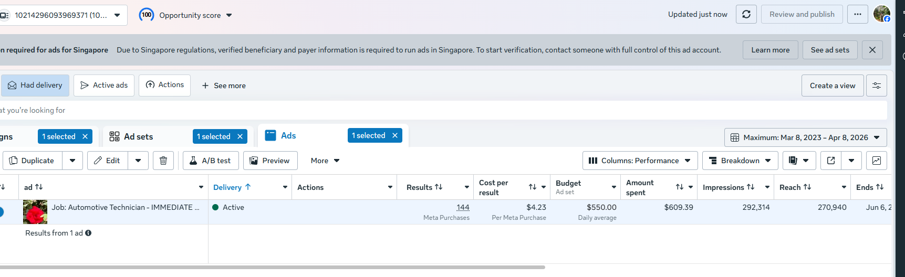Expand the Columns: Performance dropdown
Viewport: 905px width, 277px height.
click(x=640, y=161)
